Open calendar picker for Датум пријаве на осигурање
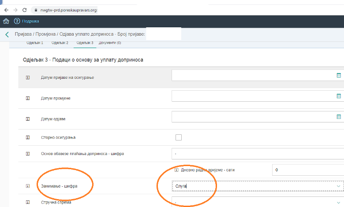The width and height of the screenshot is (344, 207). click(339, 75)
